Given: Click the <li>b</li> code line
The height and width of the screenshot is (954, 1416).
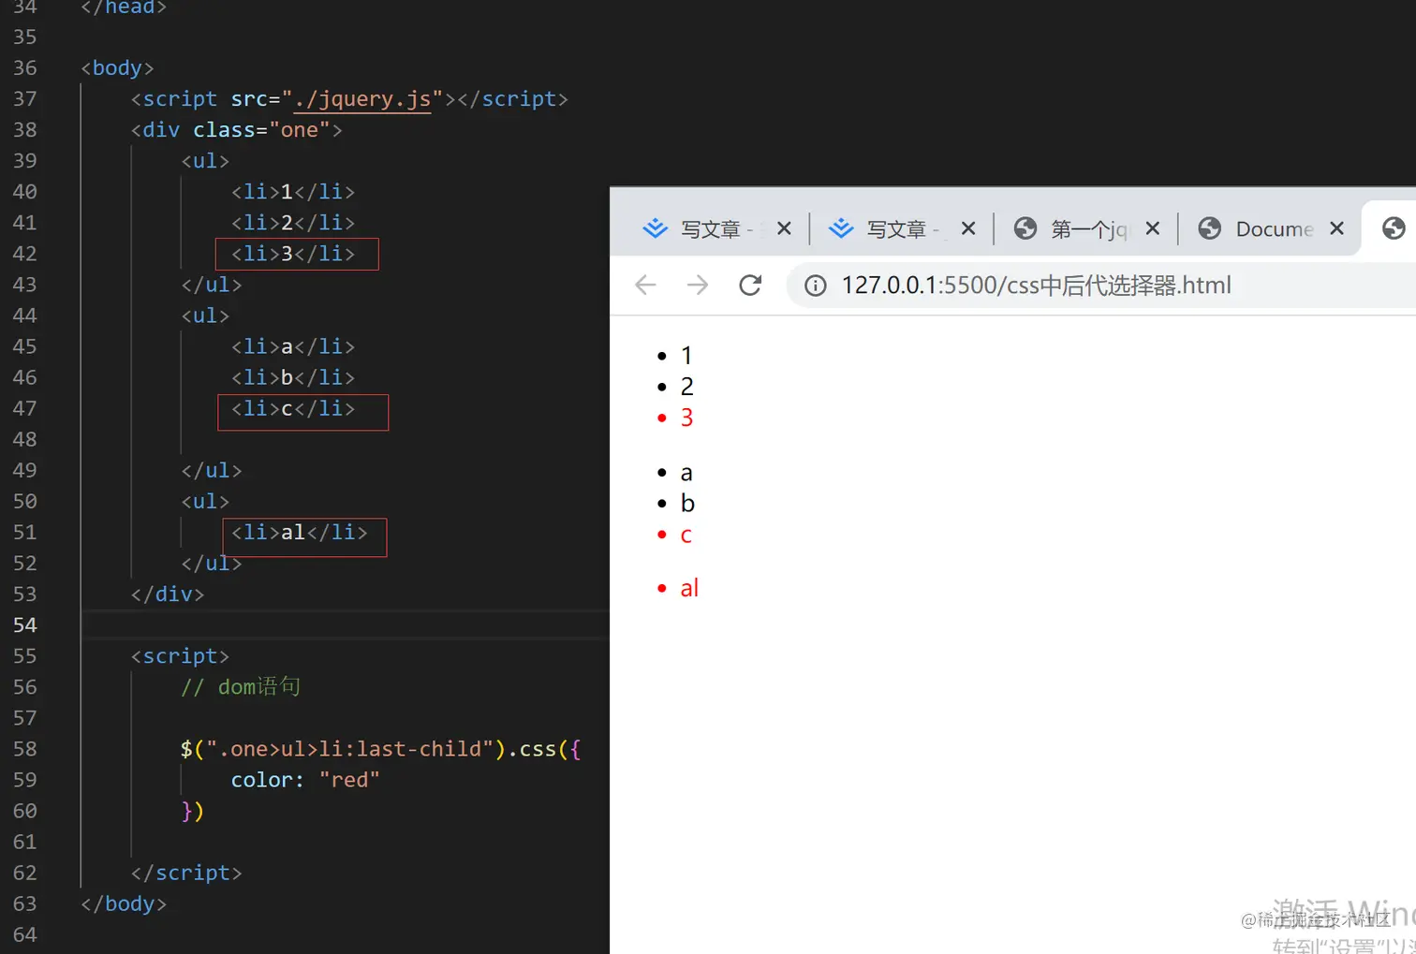Looking at the screenshot, I should pos(293,377).
